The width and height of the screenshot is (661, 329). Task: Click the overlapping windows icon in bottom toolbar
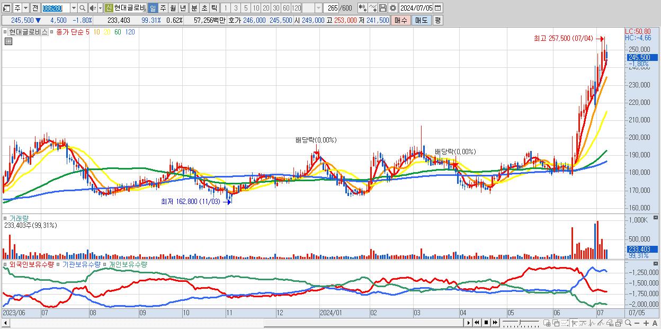(x=556, y=323)
